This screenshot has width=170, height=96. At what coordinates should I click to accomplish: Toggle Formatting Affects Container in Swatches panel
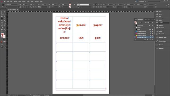139,23
